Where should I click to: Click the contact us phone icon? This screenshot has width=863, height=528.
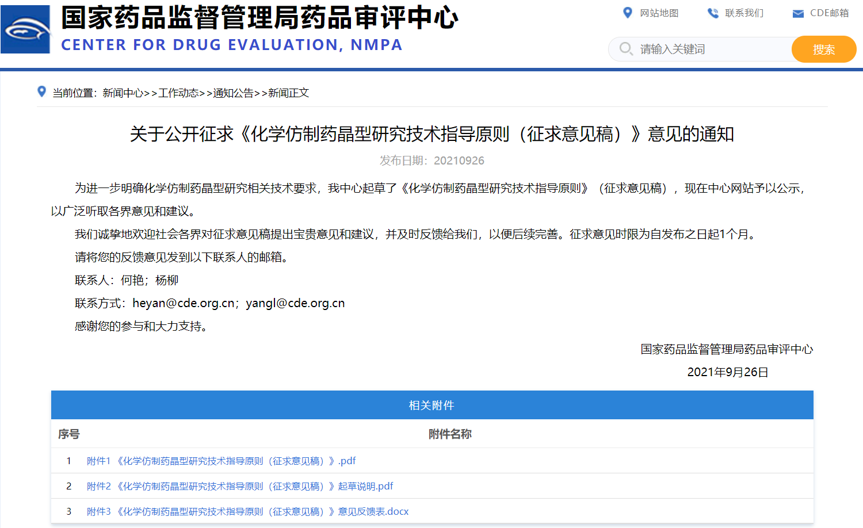click(x=713, y=13)
